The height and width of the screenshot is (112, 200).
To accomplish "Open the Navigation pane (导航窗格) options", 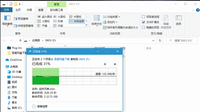I will (x=7, y=21).
